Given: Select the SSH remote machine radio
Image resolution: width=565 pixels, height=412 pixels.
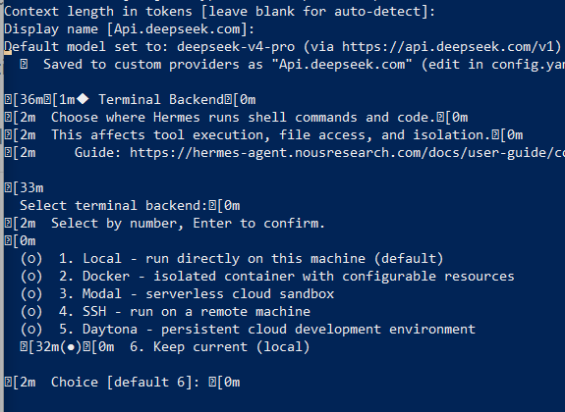Looking at the screenshot, I should point(31,312).
